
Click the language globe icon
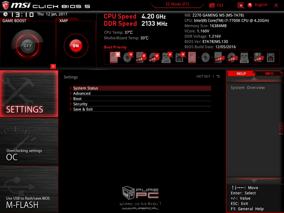(x=250, y=5)
